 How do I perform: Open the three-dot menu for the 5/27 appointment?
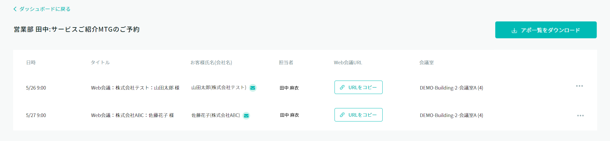[580, 115]
